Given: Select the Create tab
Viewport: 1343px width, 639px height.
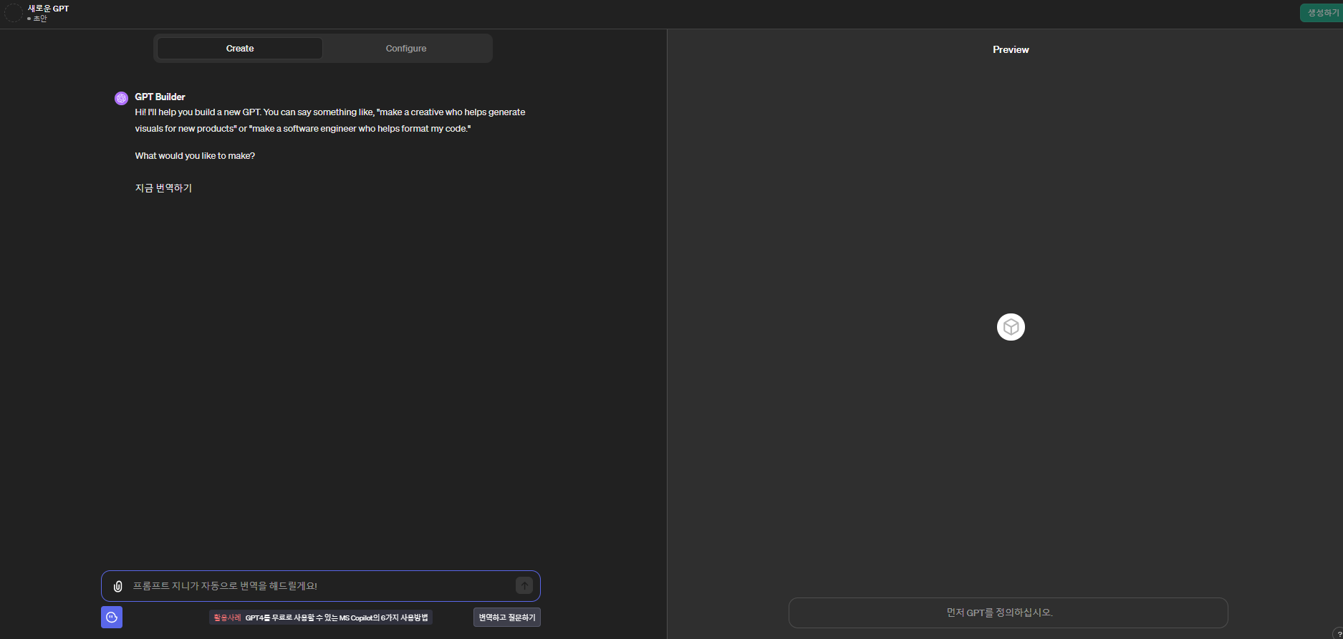Looking at the screenshot, I should [240, 49].
